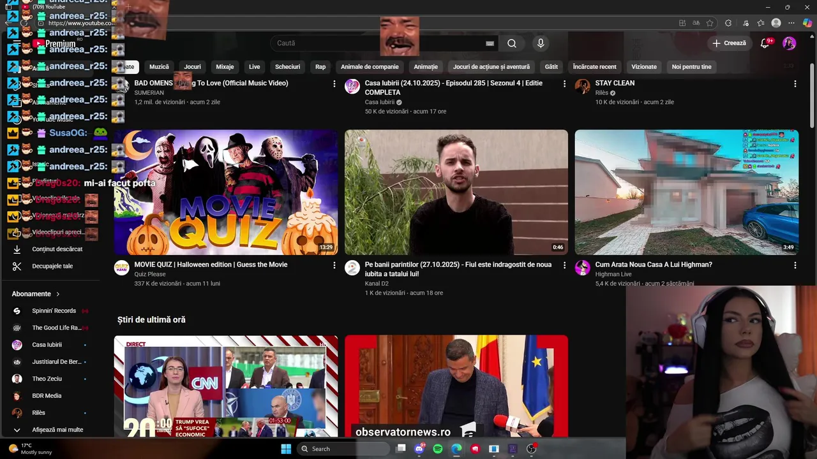Play the Cum Arata Noua Casa thumbnail

(687, 193)
